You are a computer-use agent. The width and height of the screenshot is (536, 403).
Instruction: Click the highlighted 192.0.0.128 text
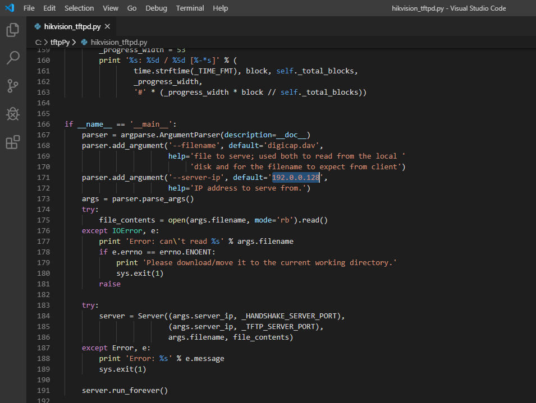(x=296, y=177)
